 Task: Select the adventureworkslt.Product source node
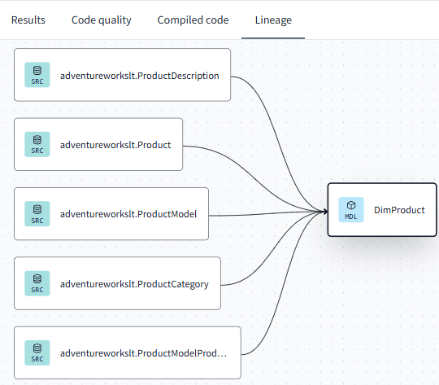click(x=98, y=144)
